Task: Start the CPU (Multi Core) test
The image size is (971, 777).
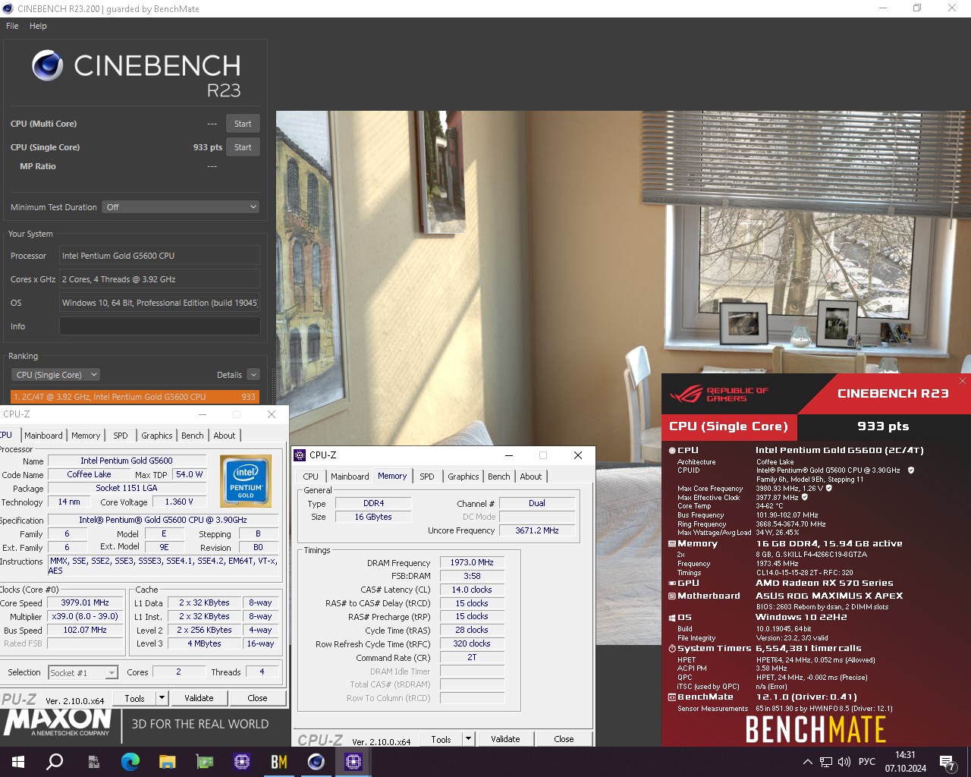Action: 243,124
